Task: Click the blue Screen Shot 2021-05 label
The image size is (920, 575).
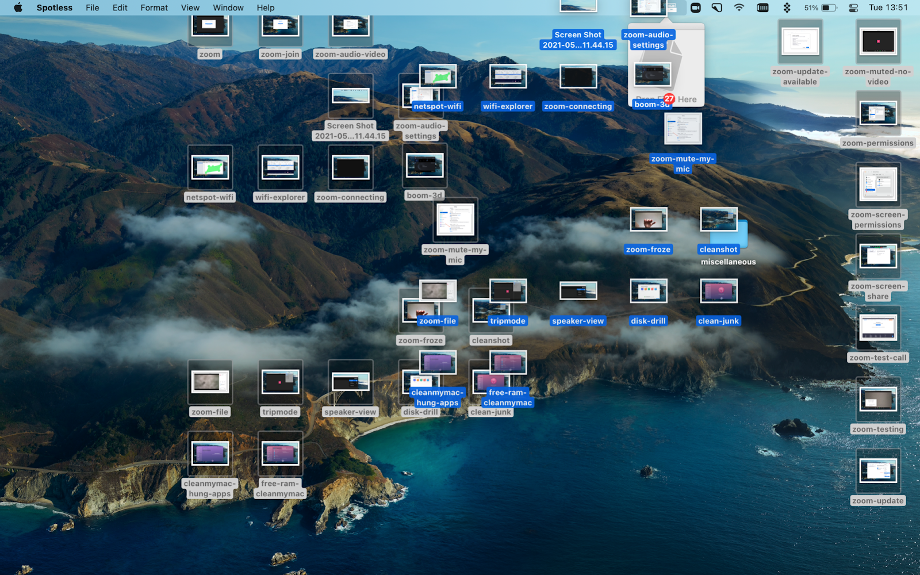Action: click(x=578, y=40)
